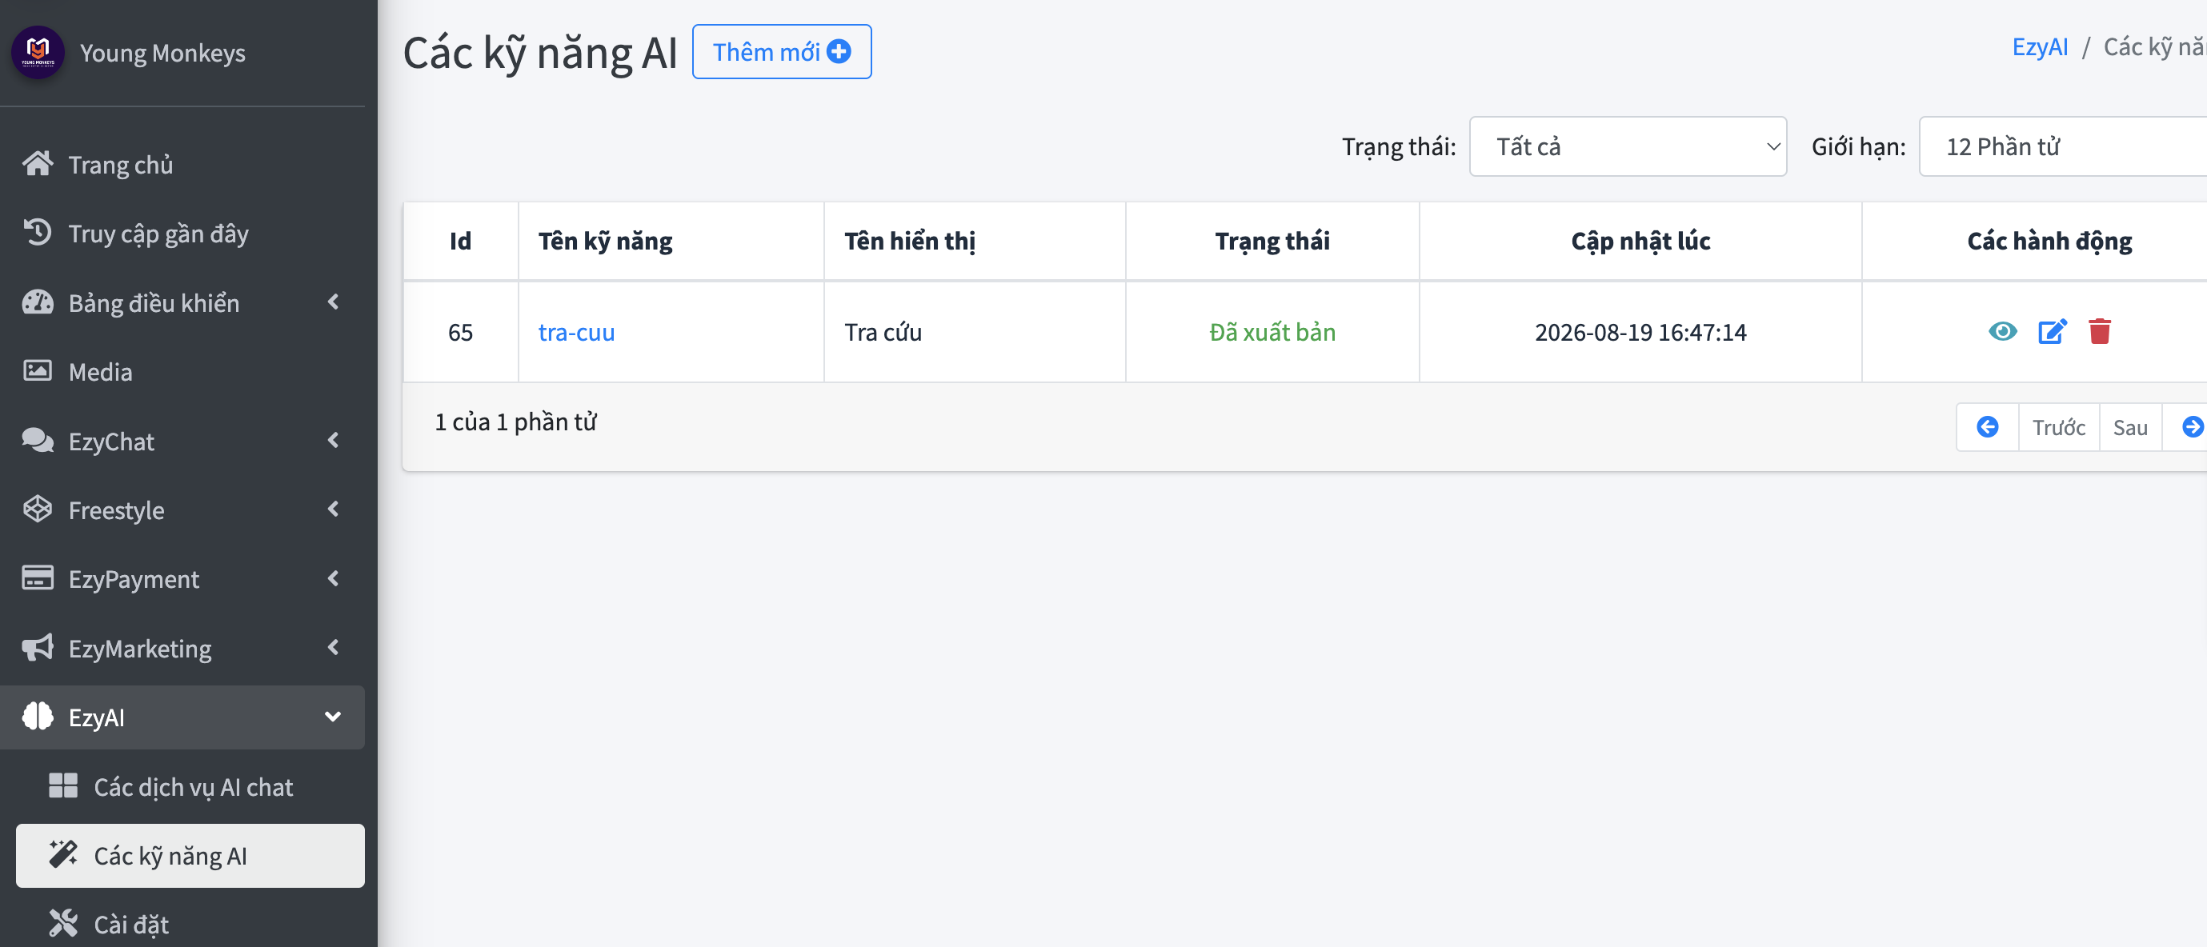Click the Các kỹ năng AI magic wand icon
The image size is (2207, 947).
coord(63,854)
